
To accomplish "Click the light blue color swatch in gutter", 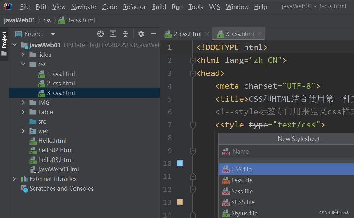I will 180,163.
